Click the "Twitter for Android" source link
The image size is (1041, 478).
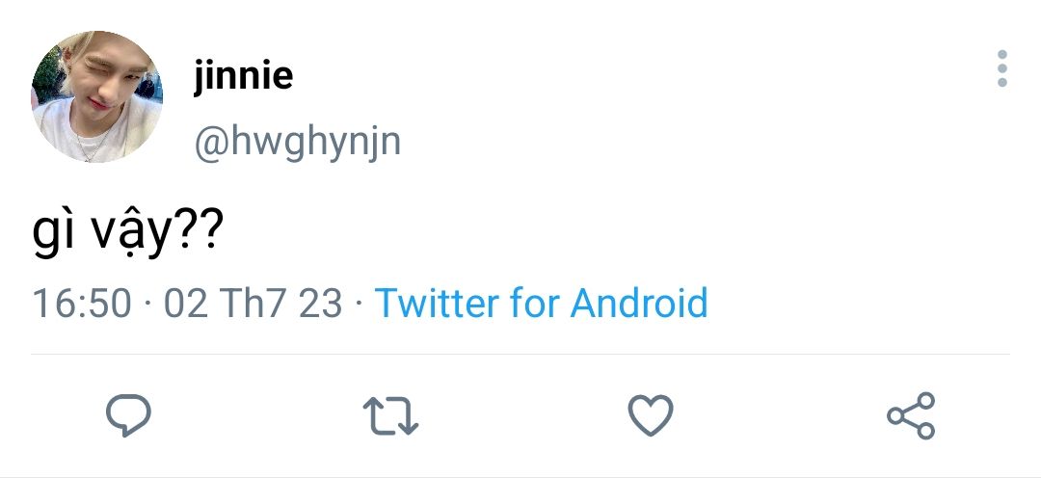point(541,304)
